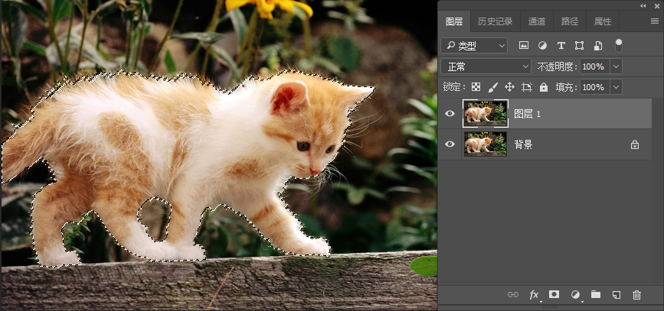Viewport: 664px width, 311px height.
Task: Delete layer with the trash icon
Action: coord(636,295)
